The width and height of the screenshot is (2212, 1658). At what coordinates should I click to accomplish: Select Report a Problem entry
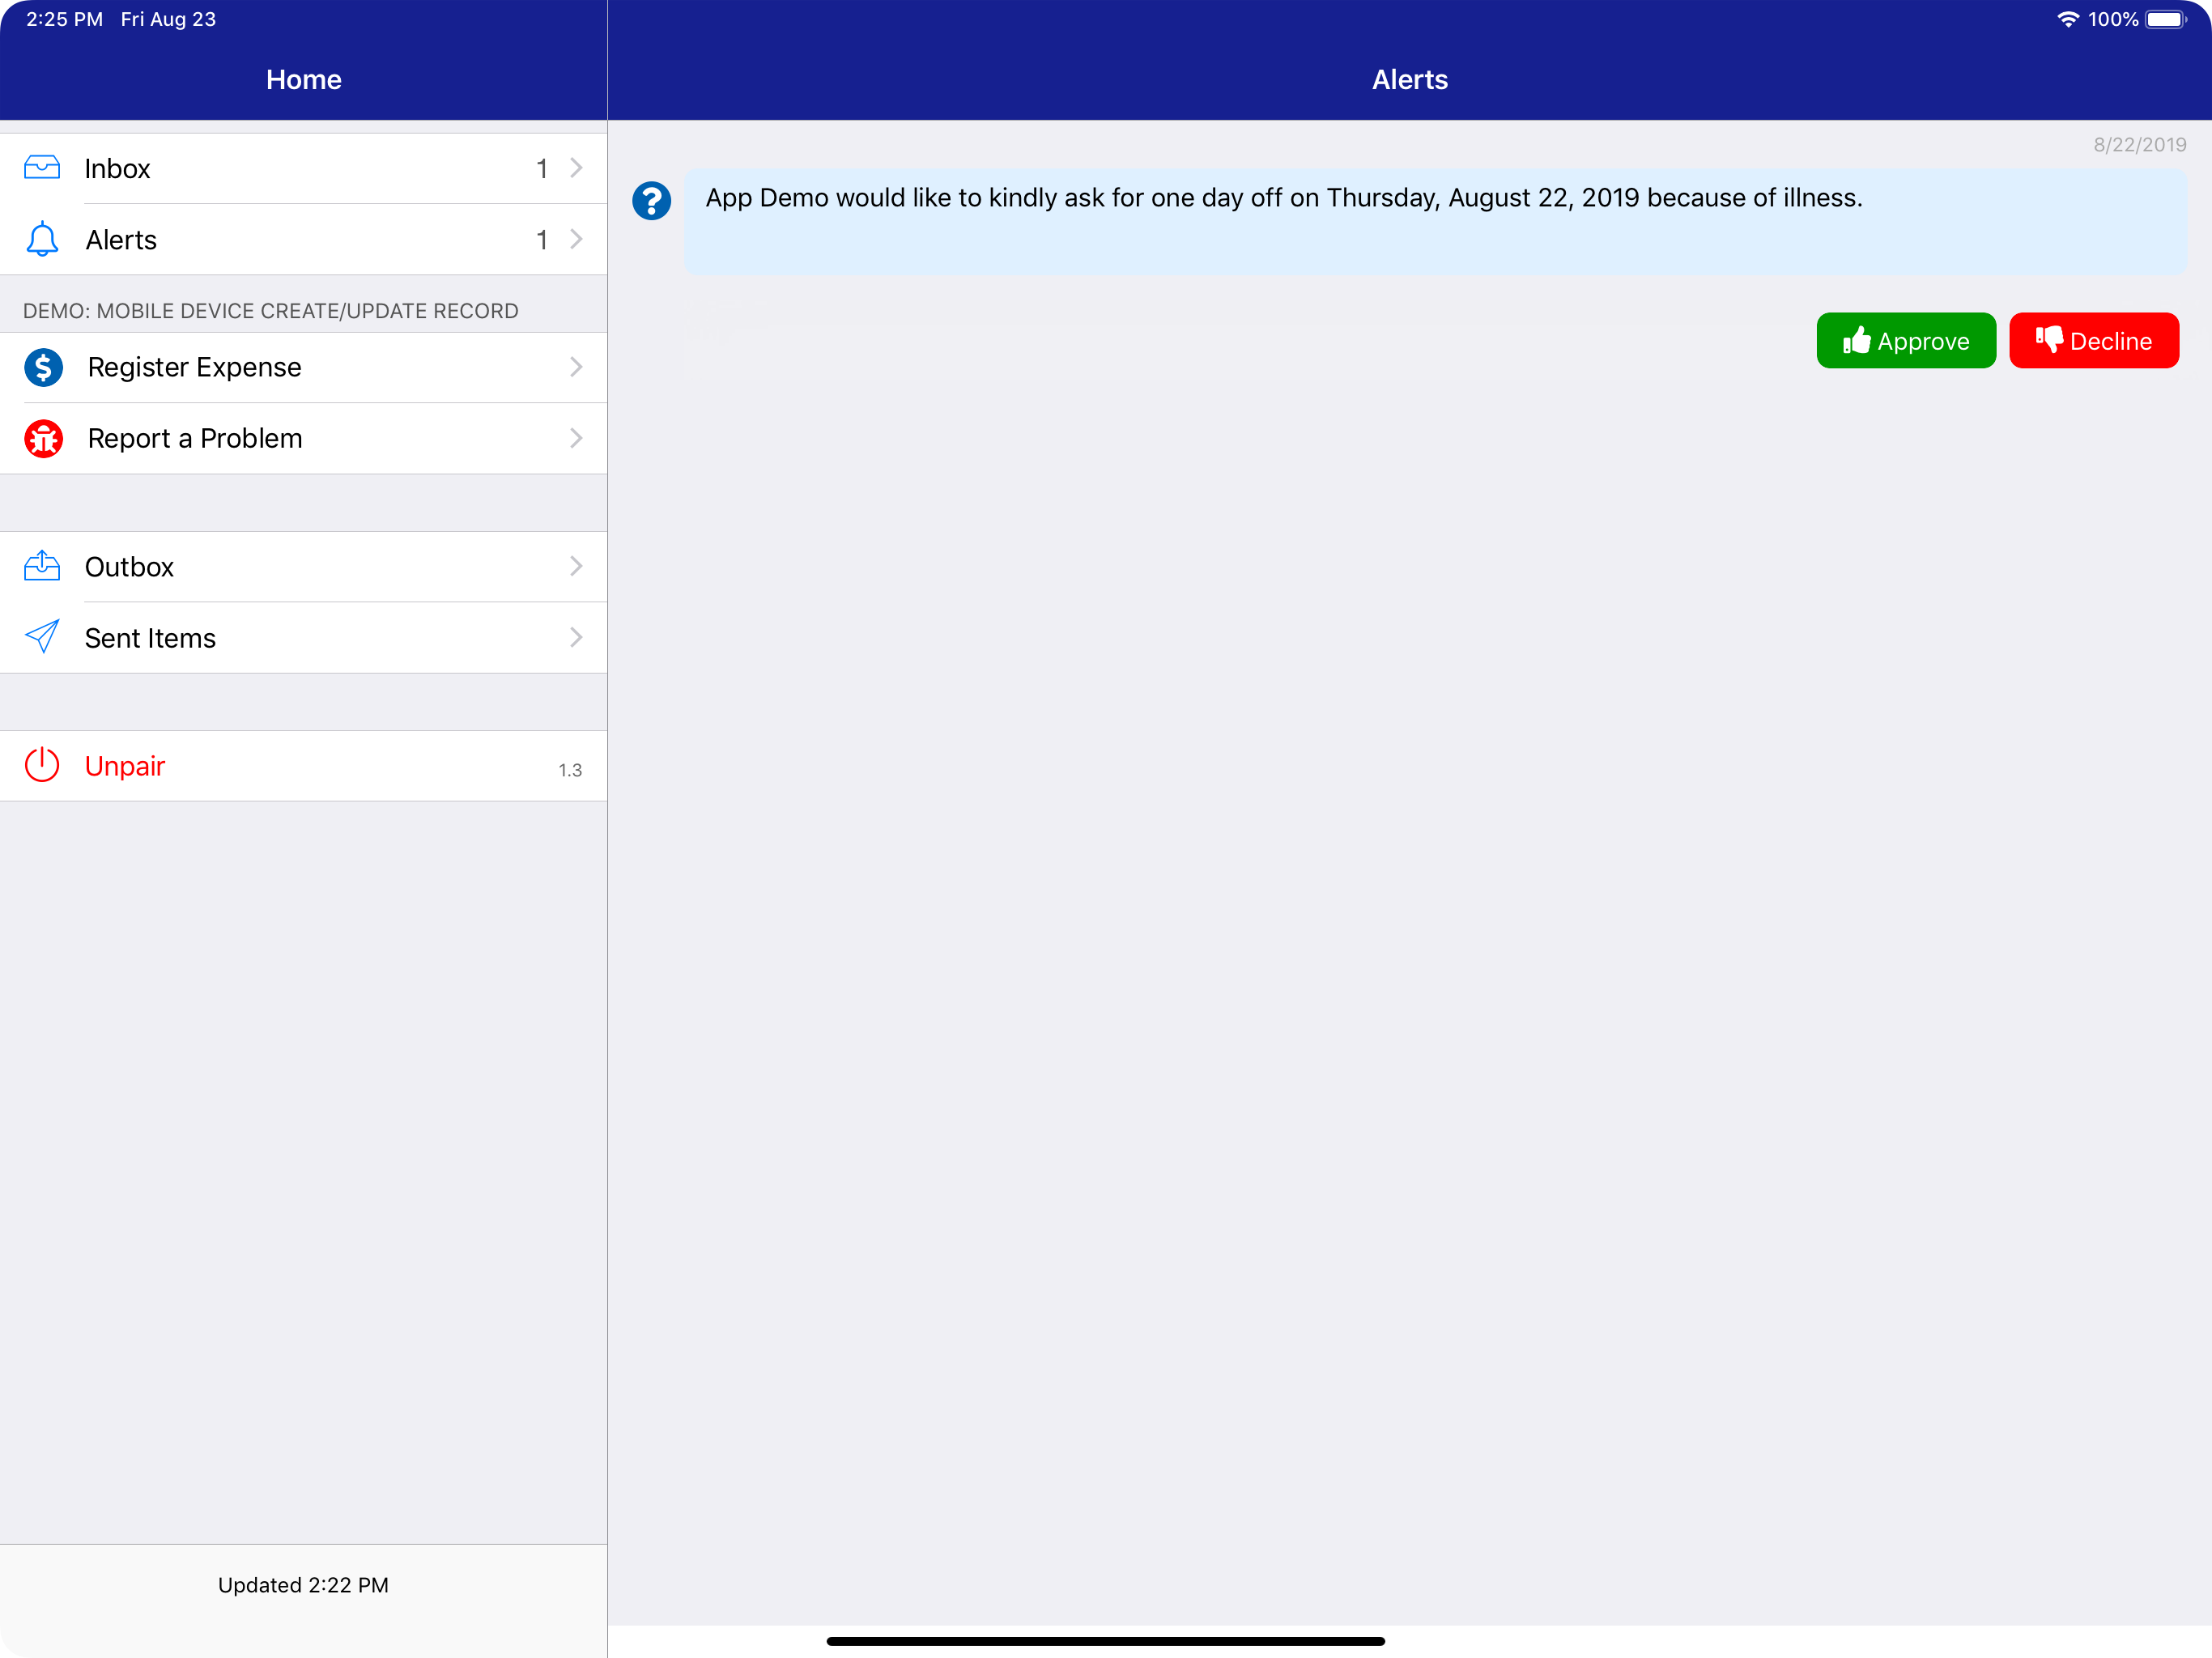(303, 438)
